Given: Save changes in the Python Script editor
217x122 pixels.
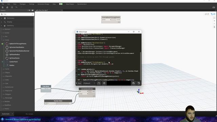Looking at the screenshot, I should (x=134, y=83).
